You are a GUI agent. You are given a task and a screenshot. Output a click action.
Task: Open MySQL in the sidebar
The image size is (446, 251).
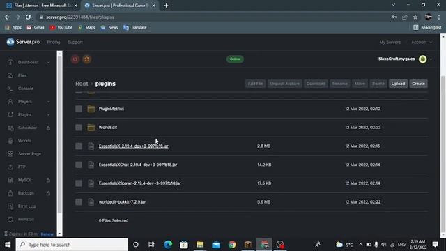pyautogui.click(x=24, y=180)
